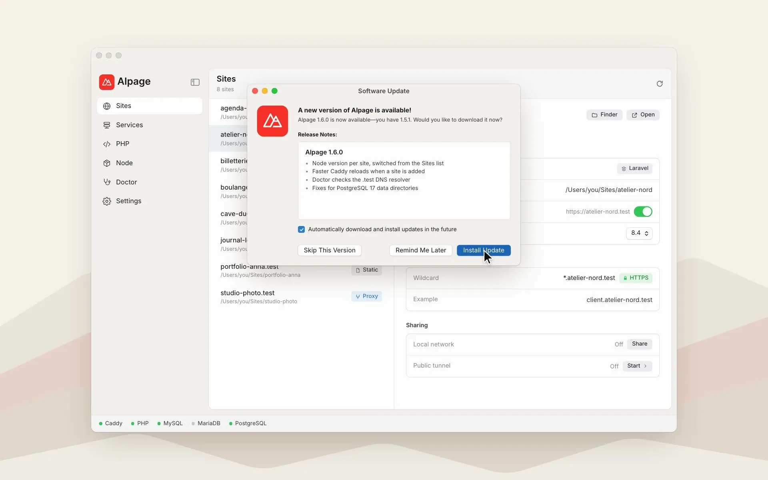Collapse the sidebar with the panel icon

195,82
